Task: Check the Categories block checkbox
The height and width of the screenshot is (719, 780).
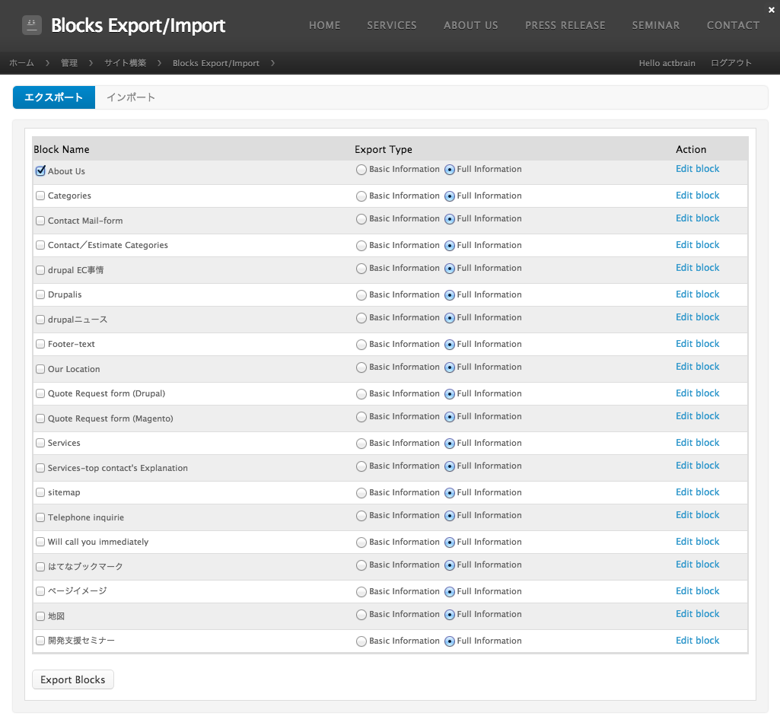Action: (40, 196)
